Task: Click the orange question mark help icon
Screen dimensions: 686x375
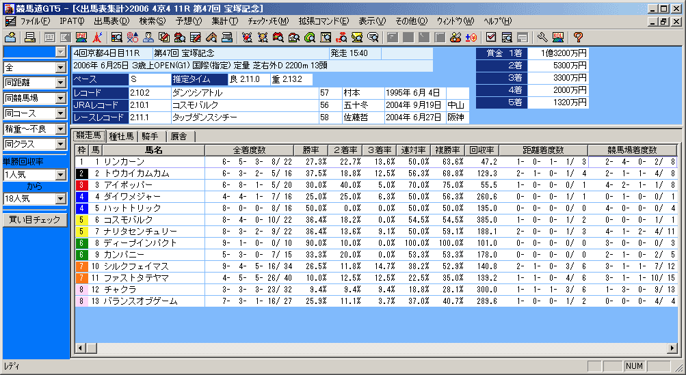Action: tap(578, 37)
